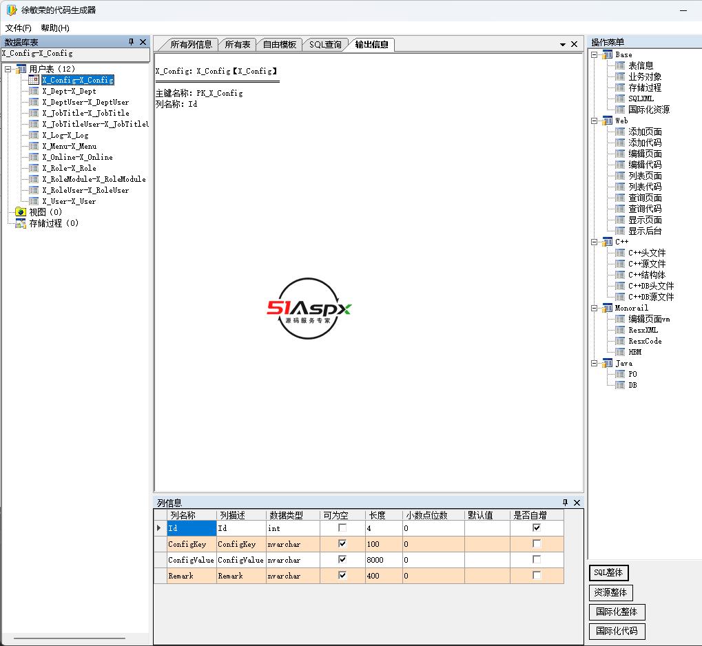
Task: Click the icon beside 表信息
Action: (x=619, y=65)
